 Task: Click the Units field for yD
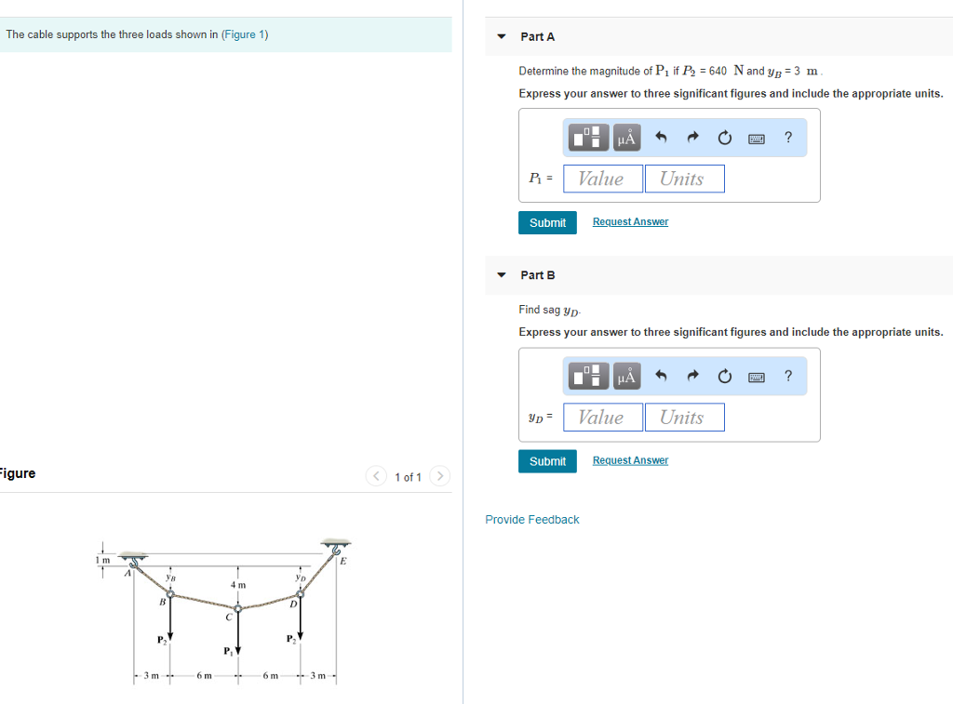(x=685, y=417)
